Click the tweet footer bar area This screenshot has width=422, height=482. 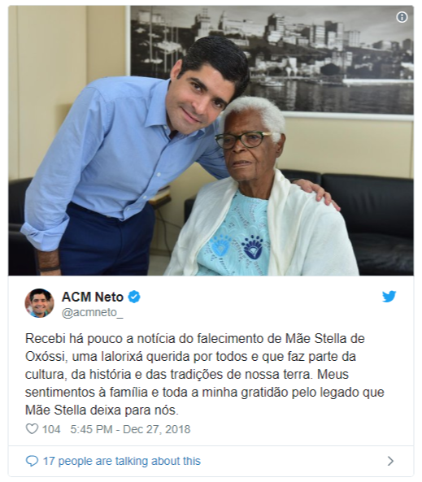(211, 461)
